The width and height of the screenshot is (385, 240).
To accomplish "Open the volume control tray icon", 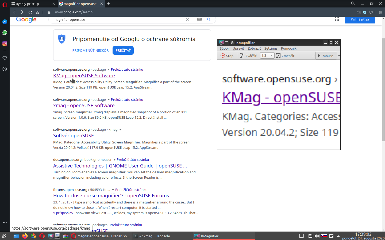I will 317,236.
